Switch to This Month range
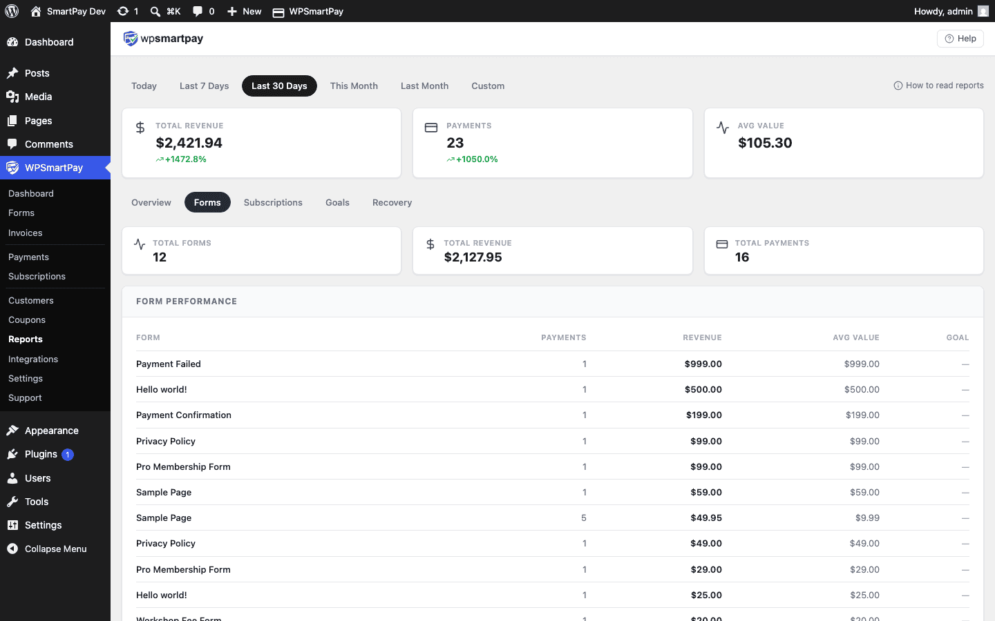Viewport: 995px width, 621px height. coord(354,86)
